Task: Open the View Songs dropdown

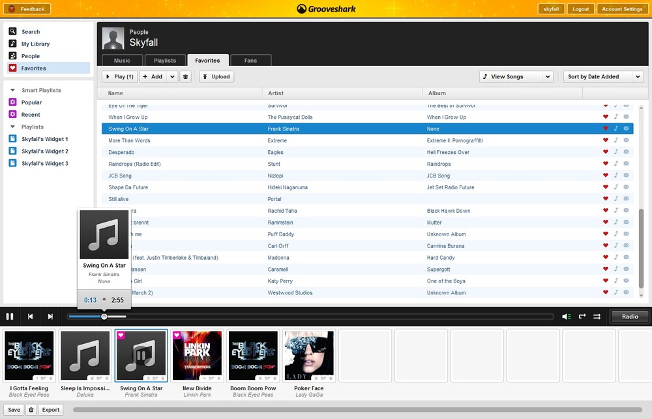Action: point(516,76)
